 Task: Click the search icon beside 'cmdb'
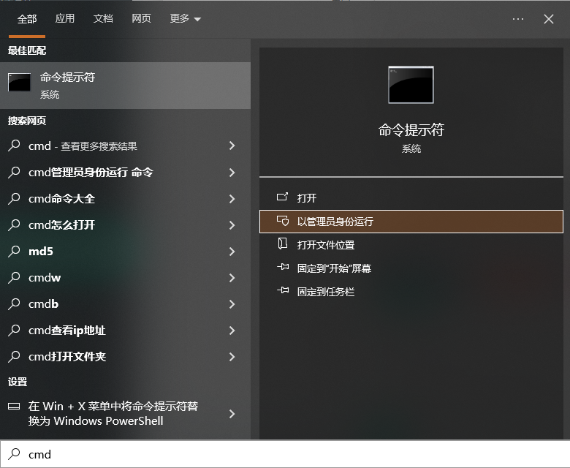point(14,303)
